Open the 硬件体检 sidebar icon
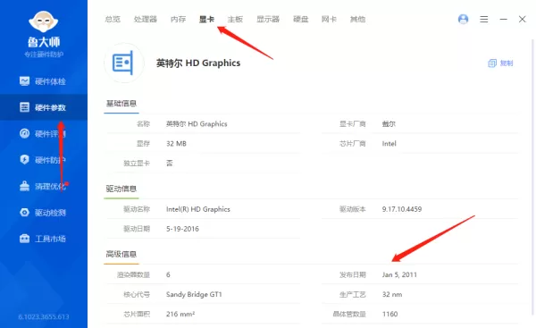The width and height of the screenshot is (536, 328). [24, 81]
